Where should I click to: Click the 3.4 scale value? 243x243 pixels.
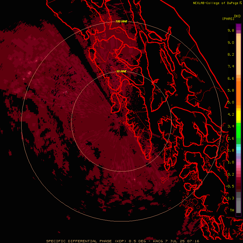(231, 126)
